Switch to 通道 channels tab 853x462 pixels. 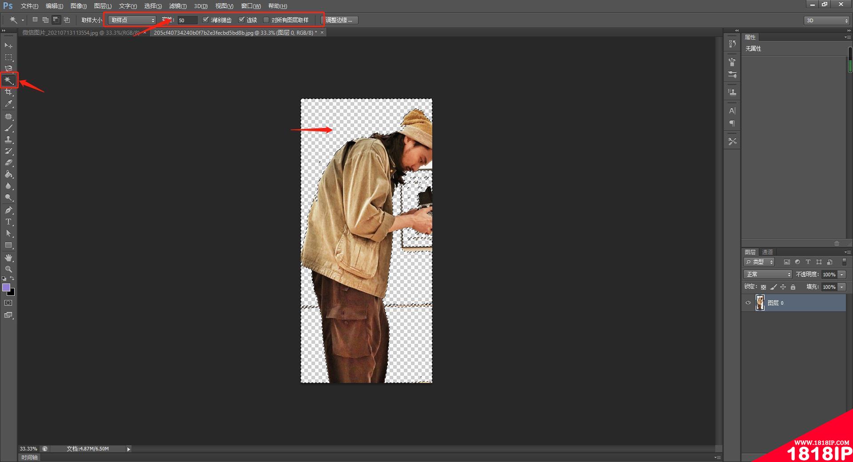pos(767,252)
